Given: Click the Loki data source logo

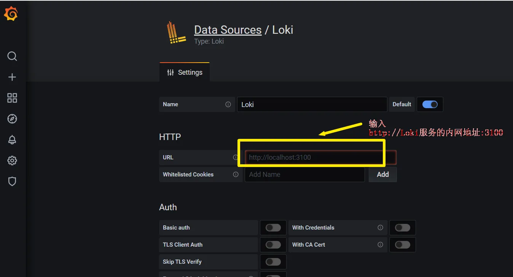Looking at the screenshot, I should click(x=176, y=33).
